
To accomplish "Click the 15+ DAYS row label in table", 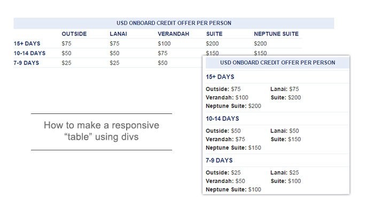I will 27,43.
